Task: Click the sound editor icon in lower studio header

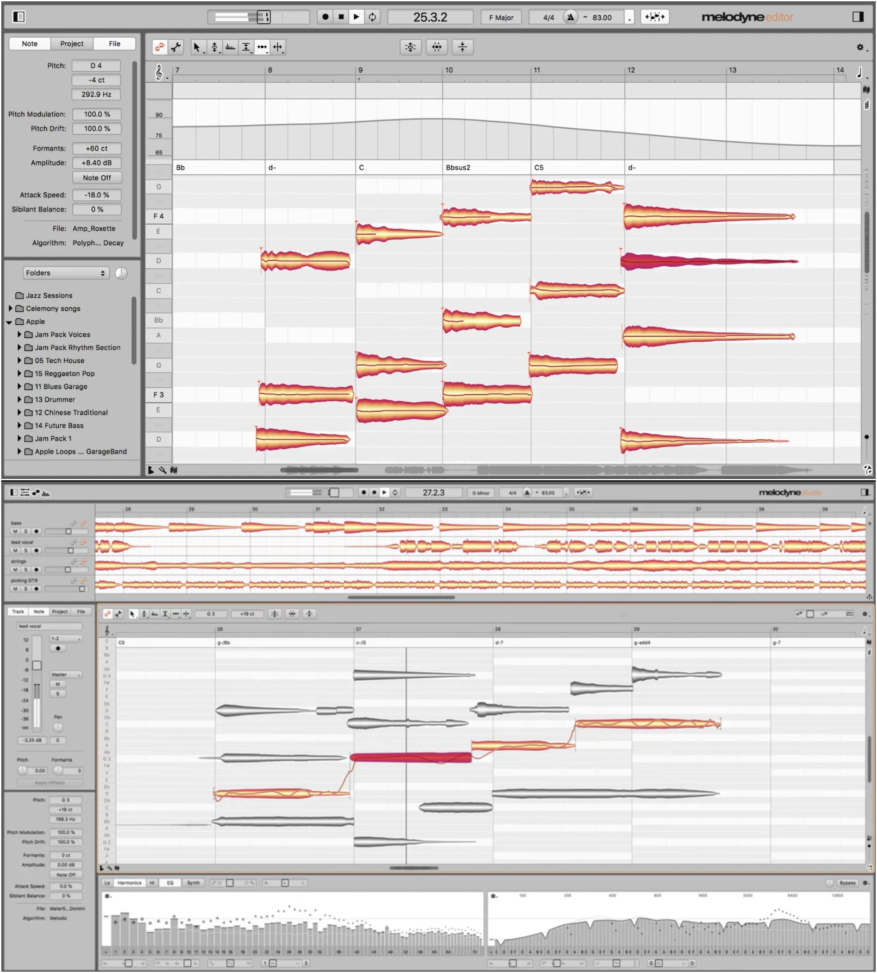Action: coord(46,492)
